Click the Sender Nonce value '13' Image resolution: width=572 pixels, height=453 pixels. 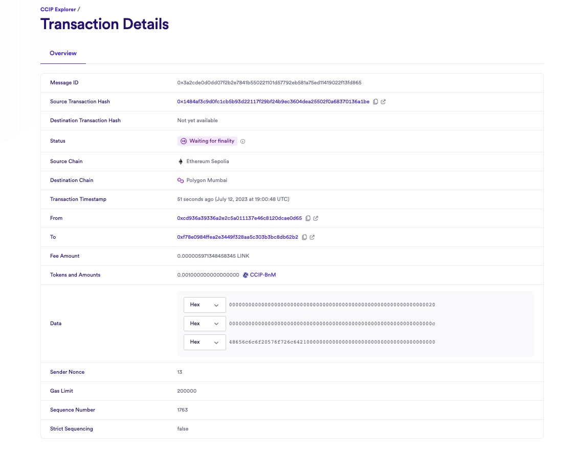pos(180,372)
